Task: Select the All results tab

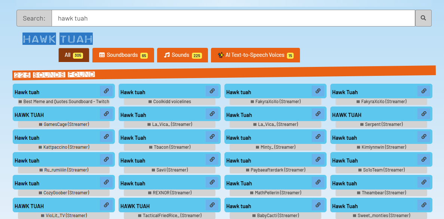Action: click(x=74, y=55)
